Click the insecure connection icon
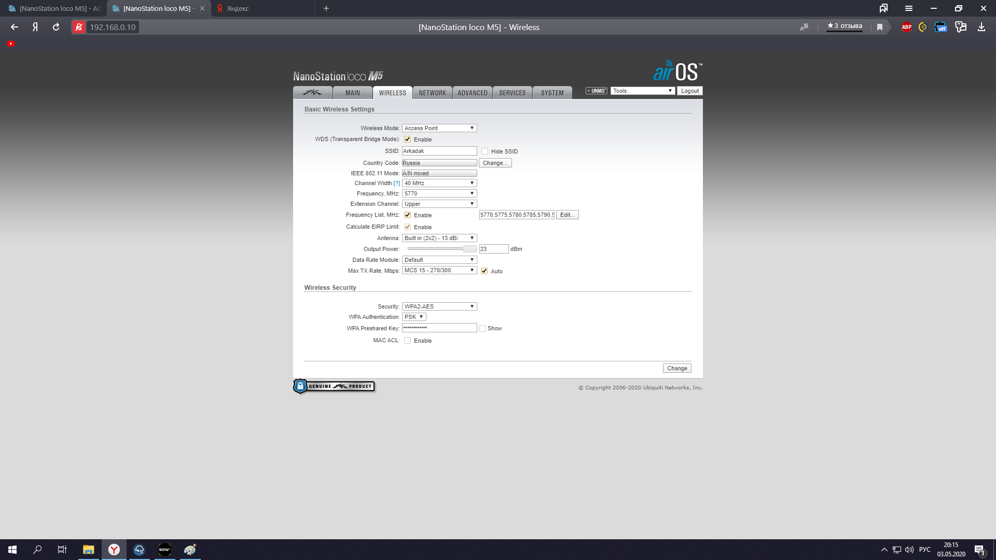 [x=79, y=27]
